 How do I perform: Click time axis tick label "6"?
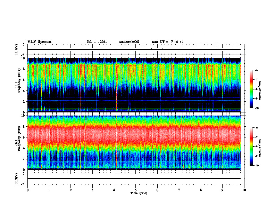pyautogui.click(x=158, y=190)
